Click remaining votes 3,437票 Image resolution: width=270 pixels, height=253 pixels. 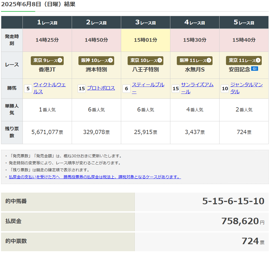(x=195, y=132)
